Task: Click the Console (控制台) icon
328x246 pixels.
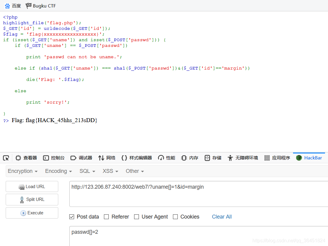Action: click(46, 158)
